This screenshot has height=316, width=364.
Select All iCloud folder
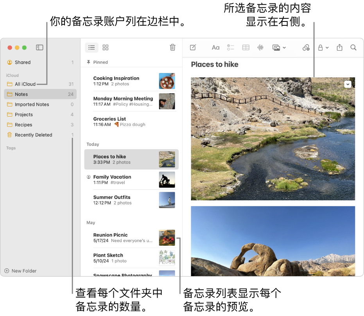40,84
